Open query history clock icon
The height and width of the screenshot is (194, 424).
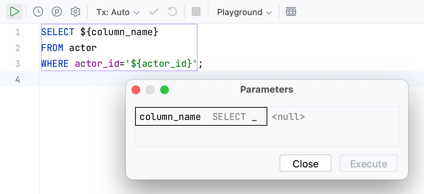(38, 12)
